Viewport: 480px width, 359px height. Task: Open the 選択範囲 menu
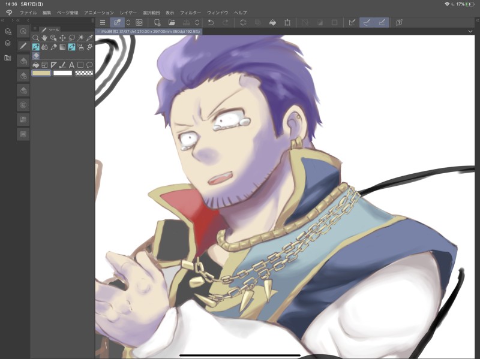151,13
